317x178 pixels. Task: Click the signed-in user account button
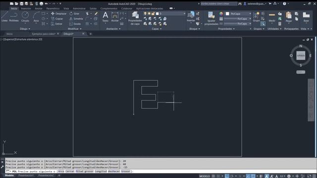point(255,3)
